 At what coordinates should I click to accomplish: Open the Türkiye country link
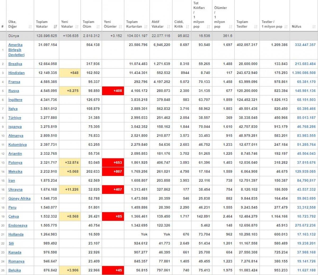point(15,118)
